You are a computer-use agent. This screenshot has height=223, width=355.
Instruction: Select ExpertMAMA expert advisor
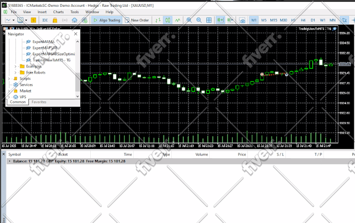point(43,42)
